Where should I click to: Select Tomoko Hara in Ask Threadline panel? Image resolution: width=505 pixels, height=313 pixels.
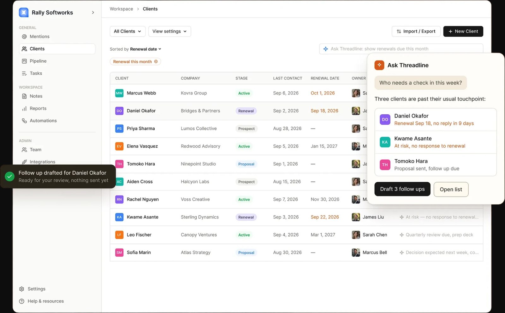(x=436, y=165)
